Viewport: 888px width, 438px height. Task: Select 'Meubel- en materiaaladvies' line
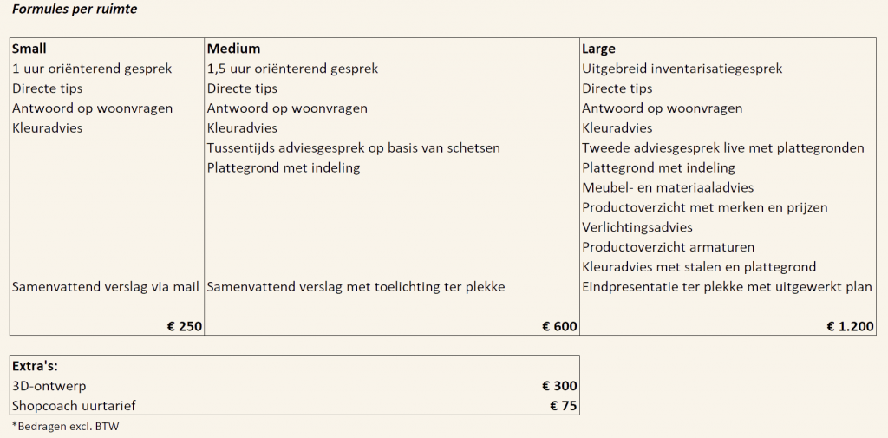click(x=668, y=187)
